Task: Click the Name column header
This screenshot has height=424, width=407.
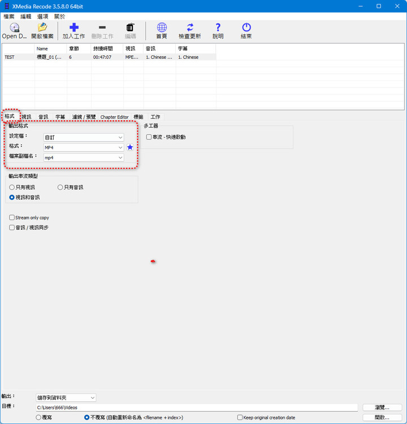Action: (x=51, y=49)
